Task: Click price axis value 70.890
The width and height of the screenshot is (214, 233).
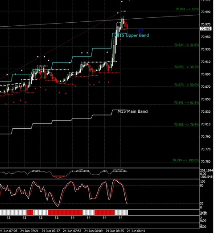Action: 206,74
